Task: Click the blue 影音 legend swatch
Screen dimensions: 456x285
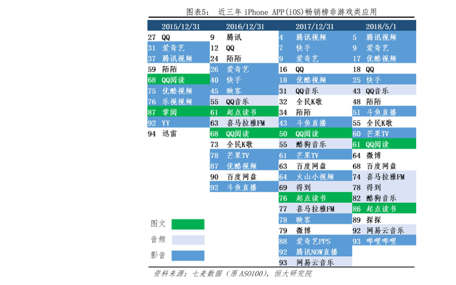Action: point(188,255)
